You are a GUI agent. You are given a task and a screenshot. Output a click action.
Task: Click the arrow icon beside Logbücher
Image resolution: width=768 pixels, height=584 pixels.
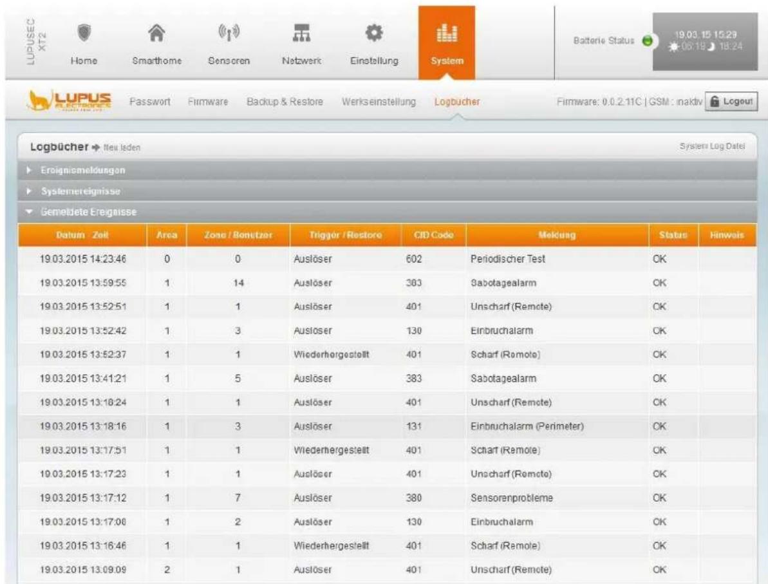point(95,147)
